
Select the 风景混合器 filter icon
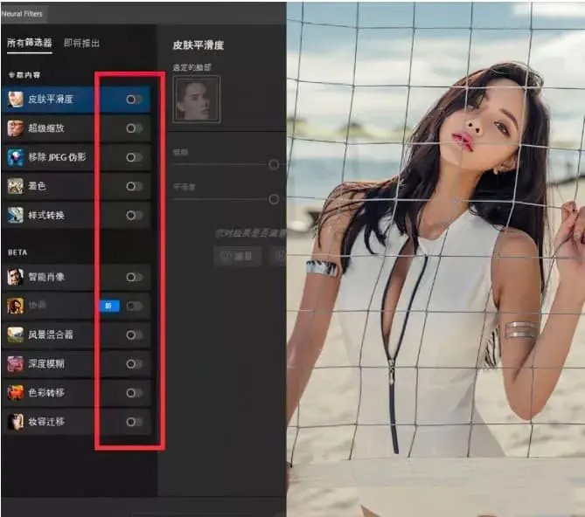[16, 334]
